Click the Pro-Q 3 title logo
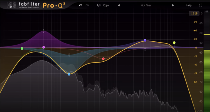 pyautogui.click(x=54, y=5)
